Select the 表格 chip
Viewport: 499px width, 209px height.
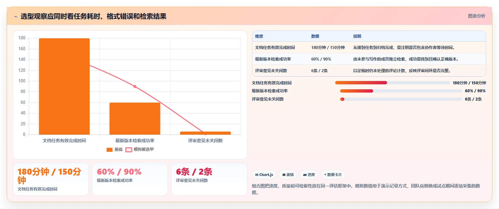coord(288,175)
